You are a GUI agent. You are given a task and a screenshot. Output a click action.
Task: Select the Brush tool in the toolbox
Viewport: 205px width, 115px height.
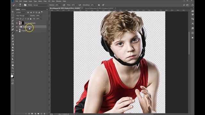point(13,33)
